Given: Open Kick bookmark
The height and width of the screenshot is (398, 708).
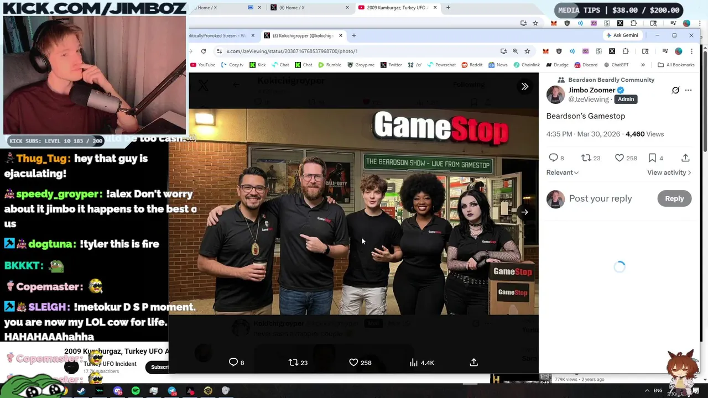Looking at the screenshot, I should pyautogui.click(x=257, y=65).
